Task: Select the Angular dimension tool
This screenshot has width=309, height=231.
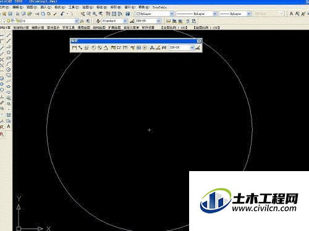Action: tap(106, 48)
